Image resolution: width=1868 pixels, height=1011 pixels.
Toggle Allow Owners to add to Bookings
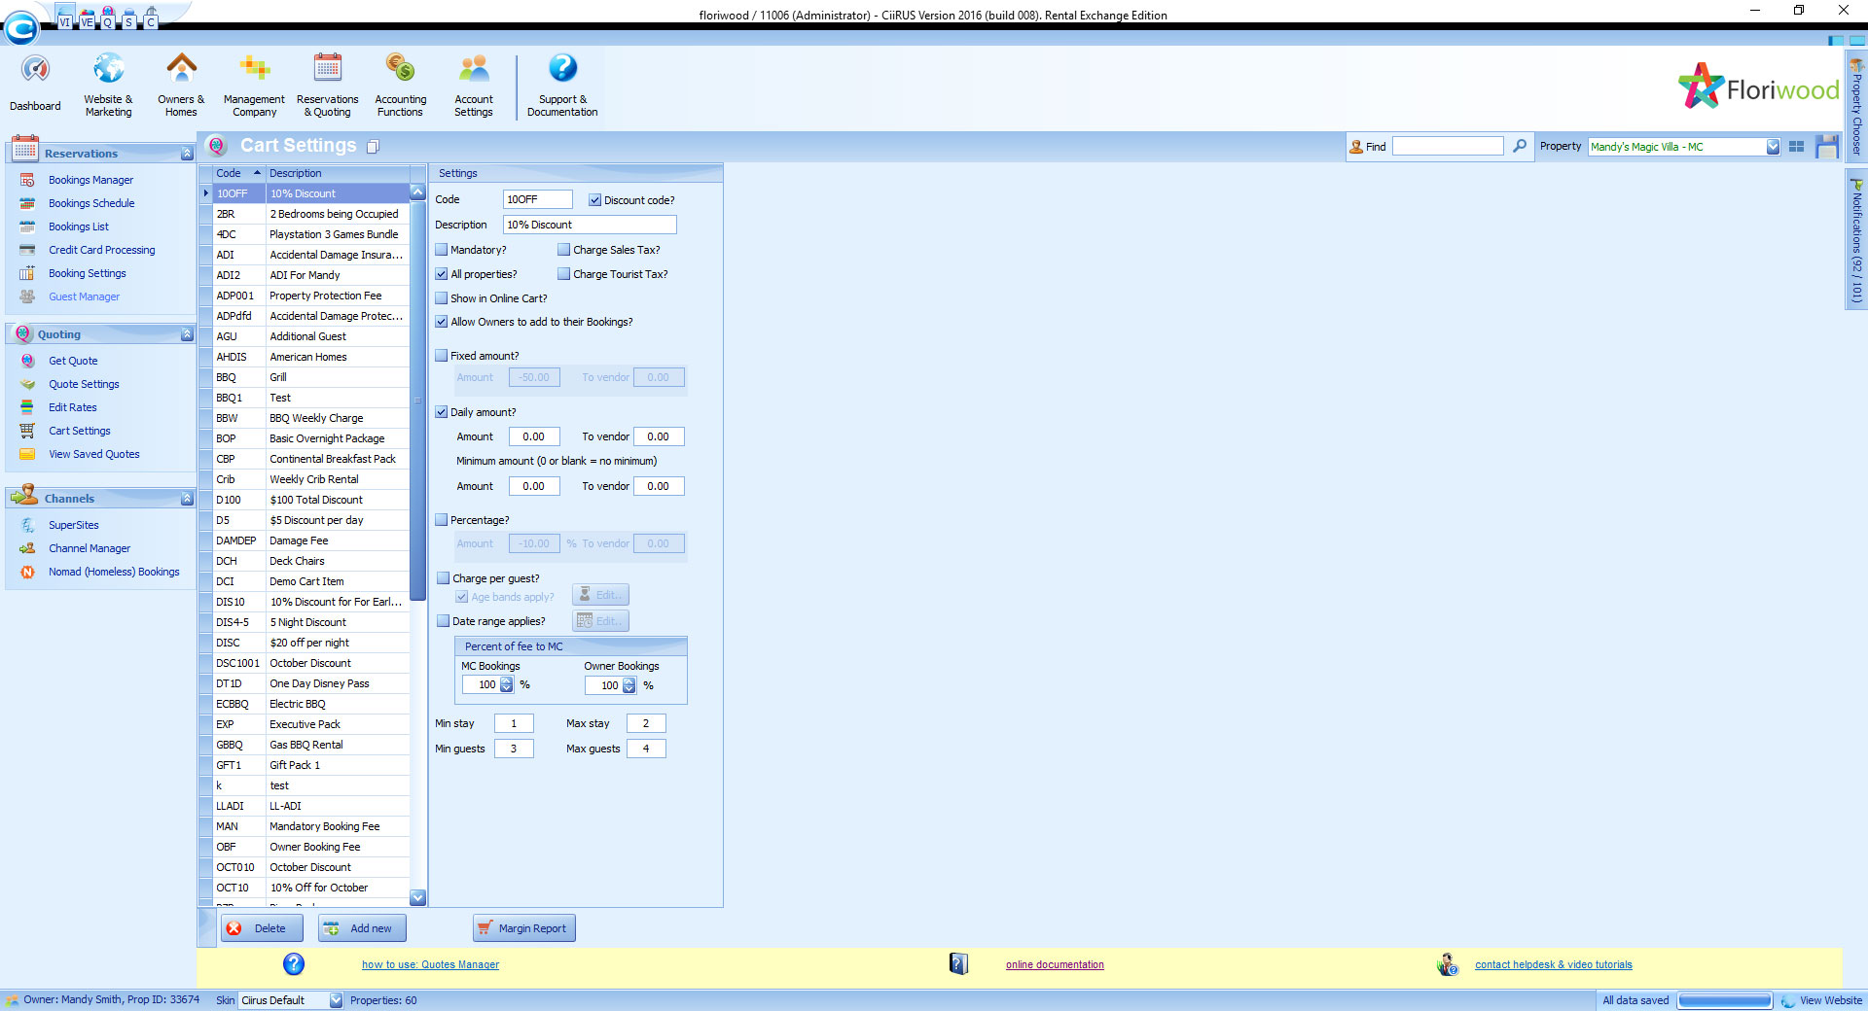441,322
